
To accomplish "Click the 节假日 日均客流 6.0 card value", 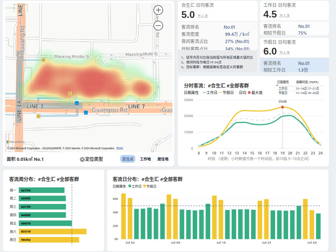I will [270, 51].
